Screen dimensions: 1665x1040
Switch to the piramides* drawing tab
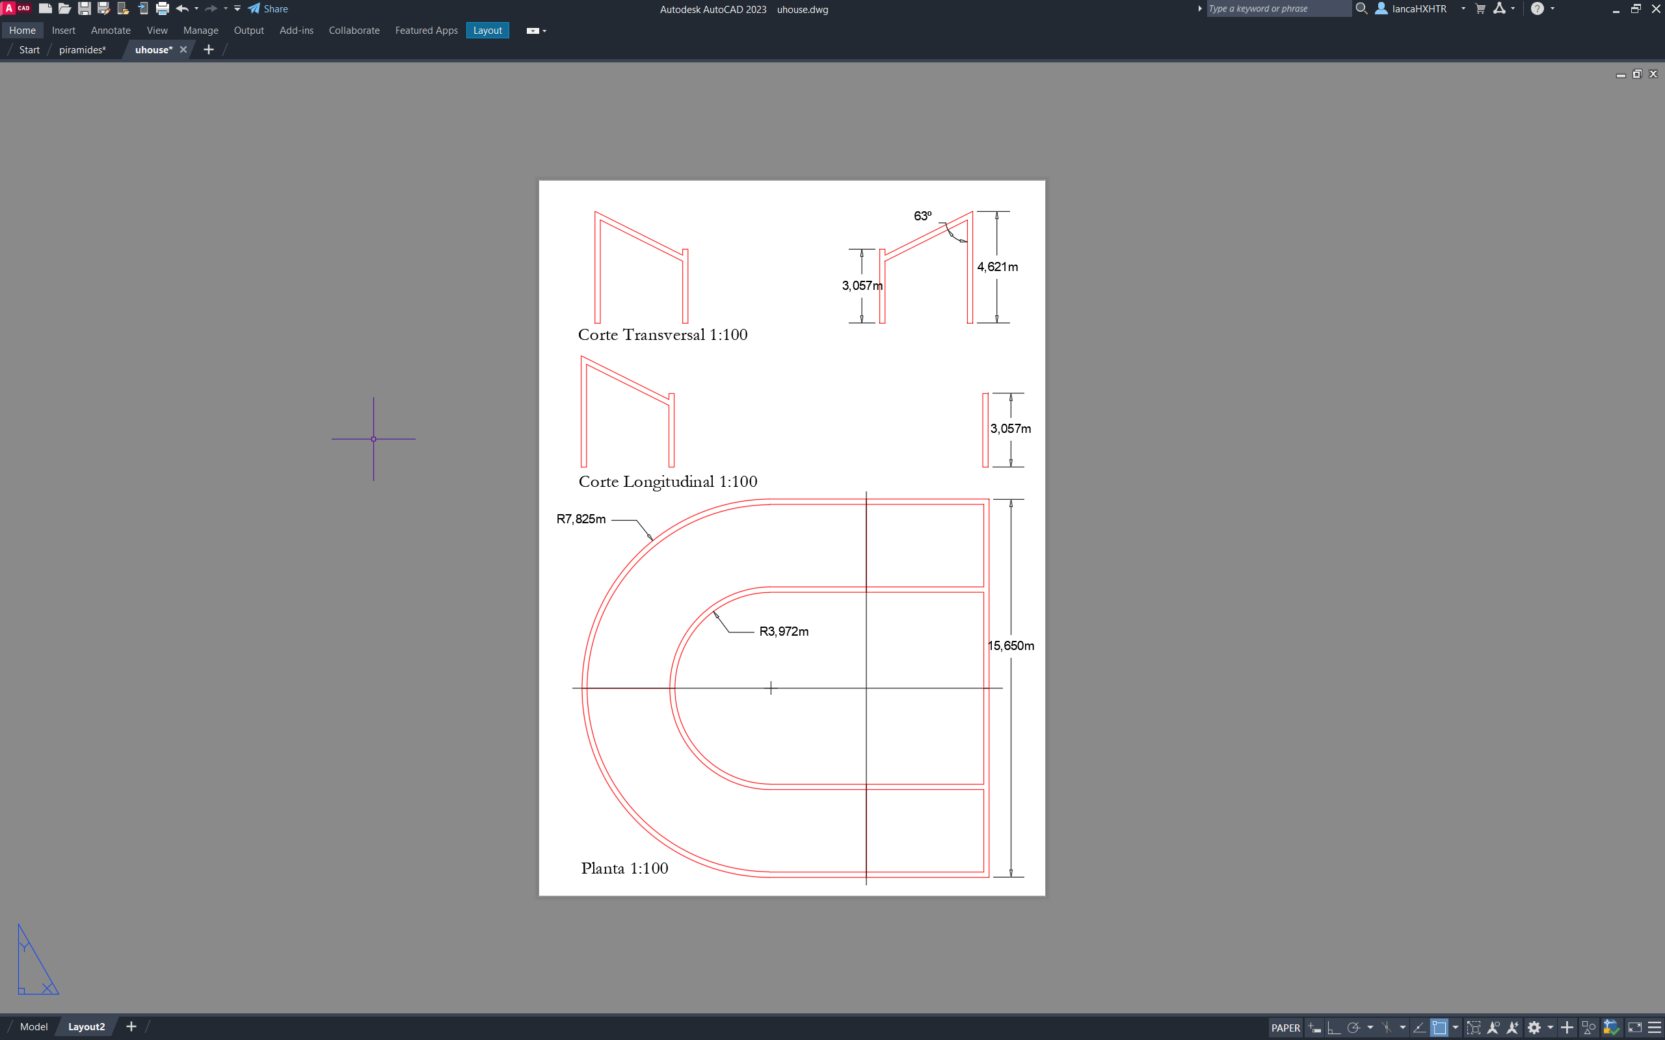tap(82, 49)
